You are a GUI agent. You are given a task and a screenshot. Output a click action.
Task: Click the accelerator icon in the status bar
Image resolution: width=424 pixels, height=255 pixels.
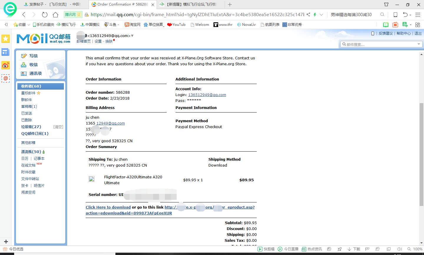[x=329, y=249]
